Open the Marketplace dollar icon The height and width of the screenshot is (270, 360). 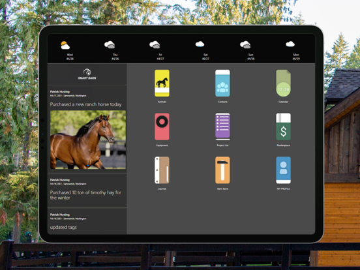point(283,127)
